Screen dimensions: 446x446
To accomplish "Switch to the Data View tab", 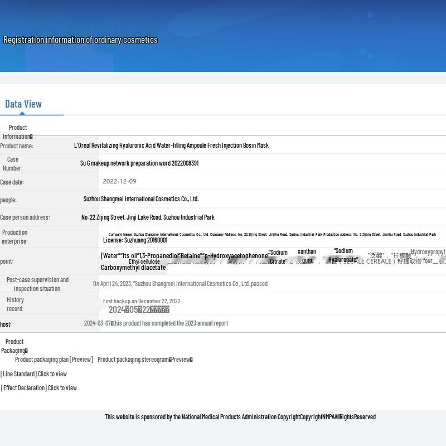I will [x=23, y=104].
